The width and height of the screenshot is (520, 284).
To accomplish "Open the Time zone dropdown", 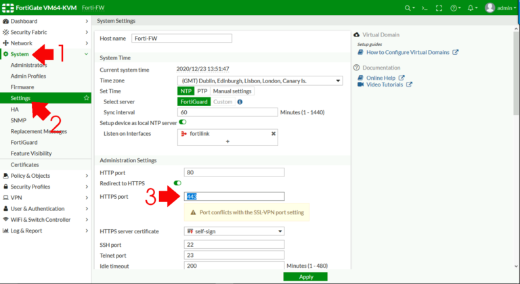I will [260, 80].
